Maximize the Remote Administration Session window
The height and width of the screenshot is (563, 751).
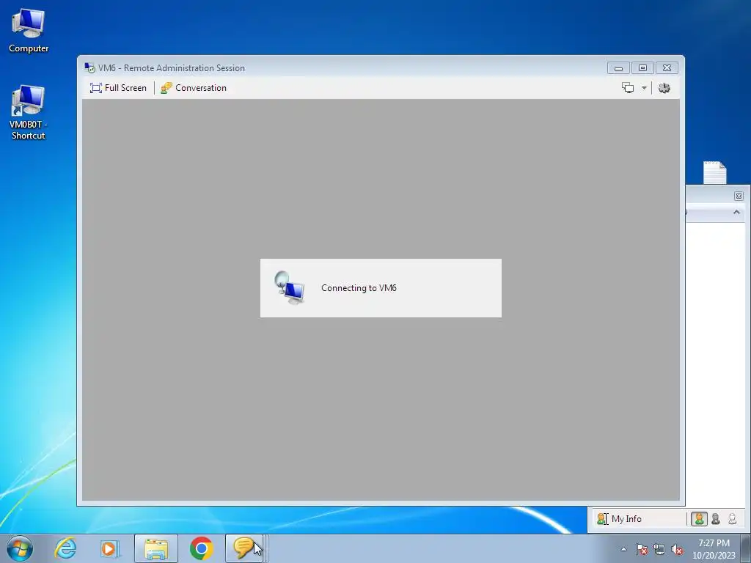tap(642, 68)
